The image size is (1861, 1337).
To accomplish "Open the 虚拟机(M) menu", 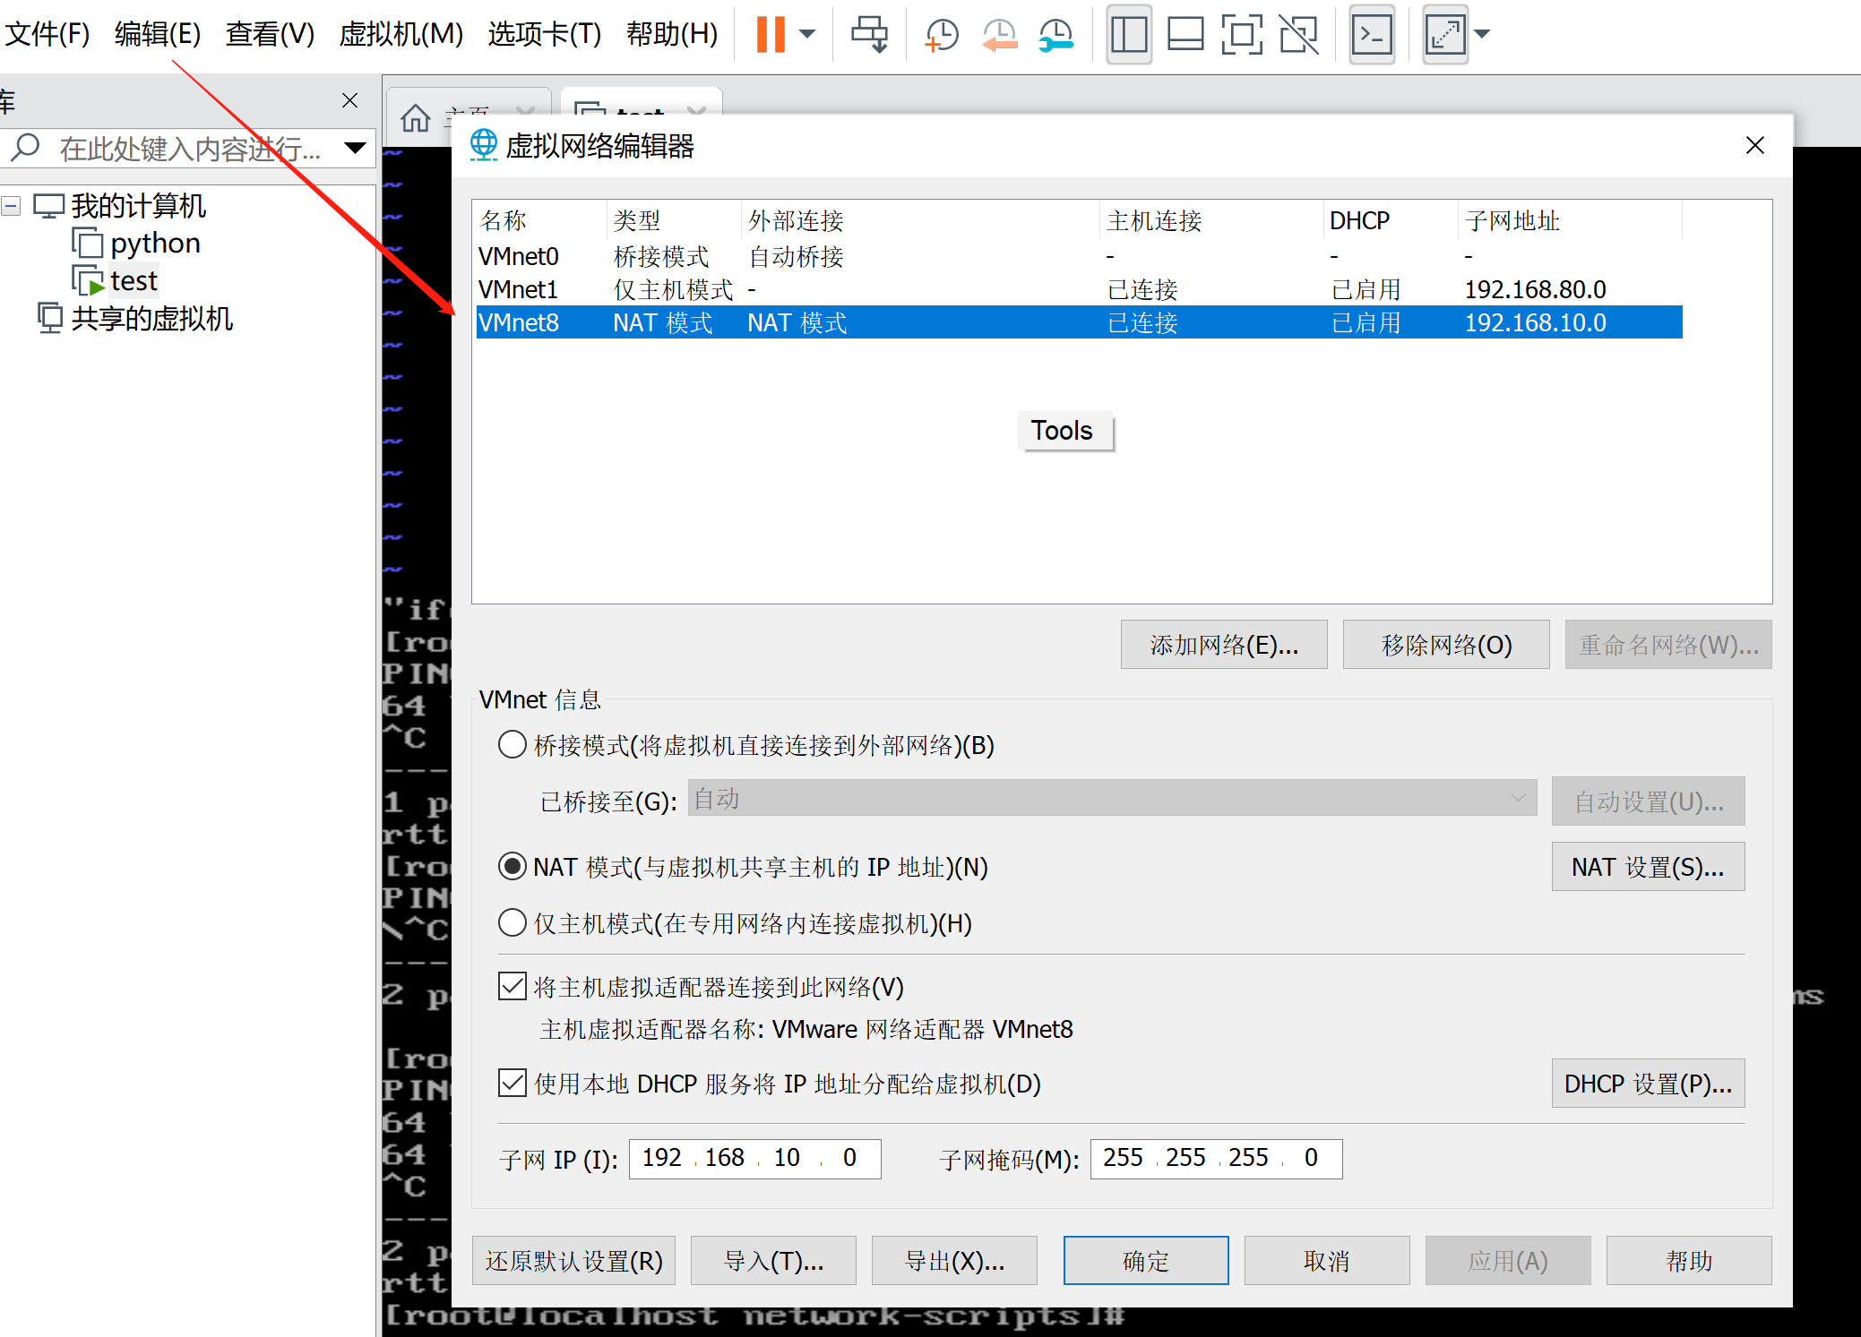I will pos(401,34).
